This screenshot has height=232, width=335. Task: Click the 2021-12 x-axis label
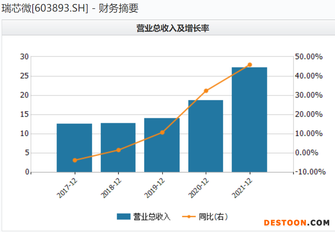(x=243, y=187)
